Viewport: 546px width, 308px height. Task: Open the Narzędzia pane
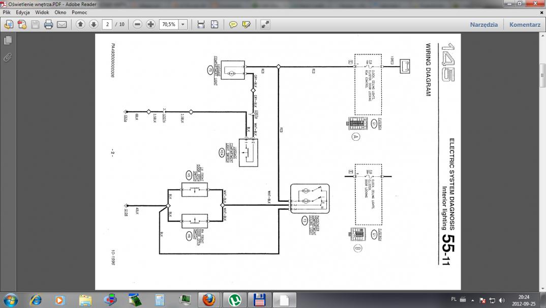(x=483, y=24)
